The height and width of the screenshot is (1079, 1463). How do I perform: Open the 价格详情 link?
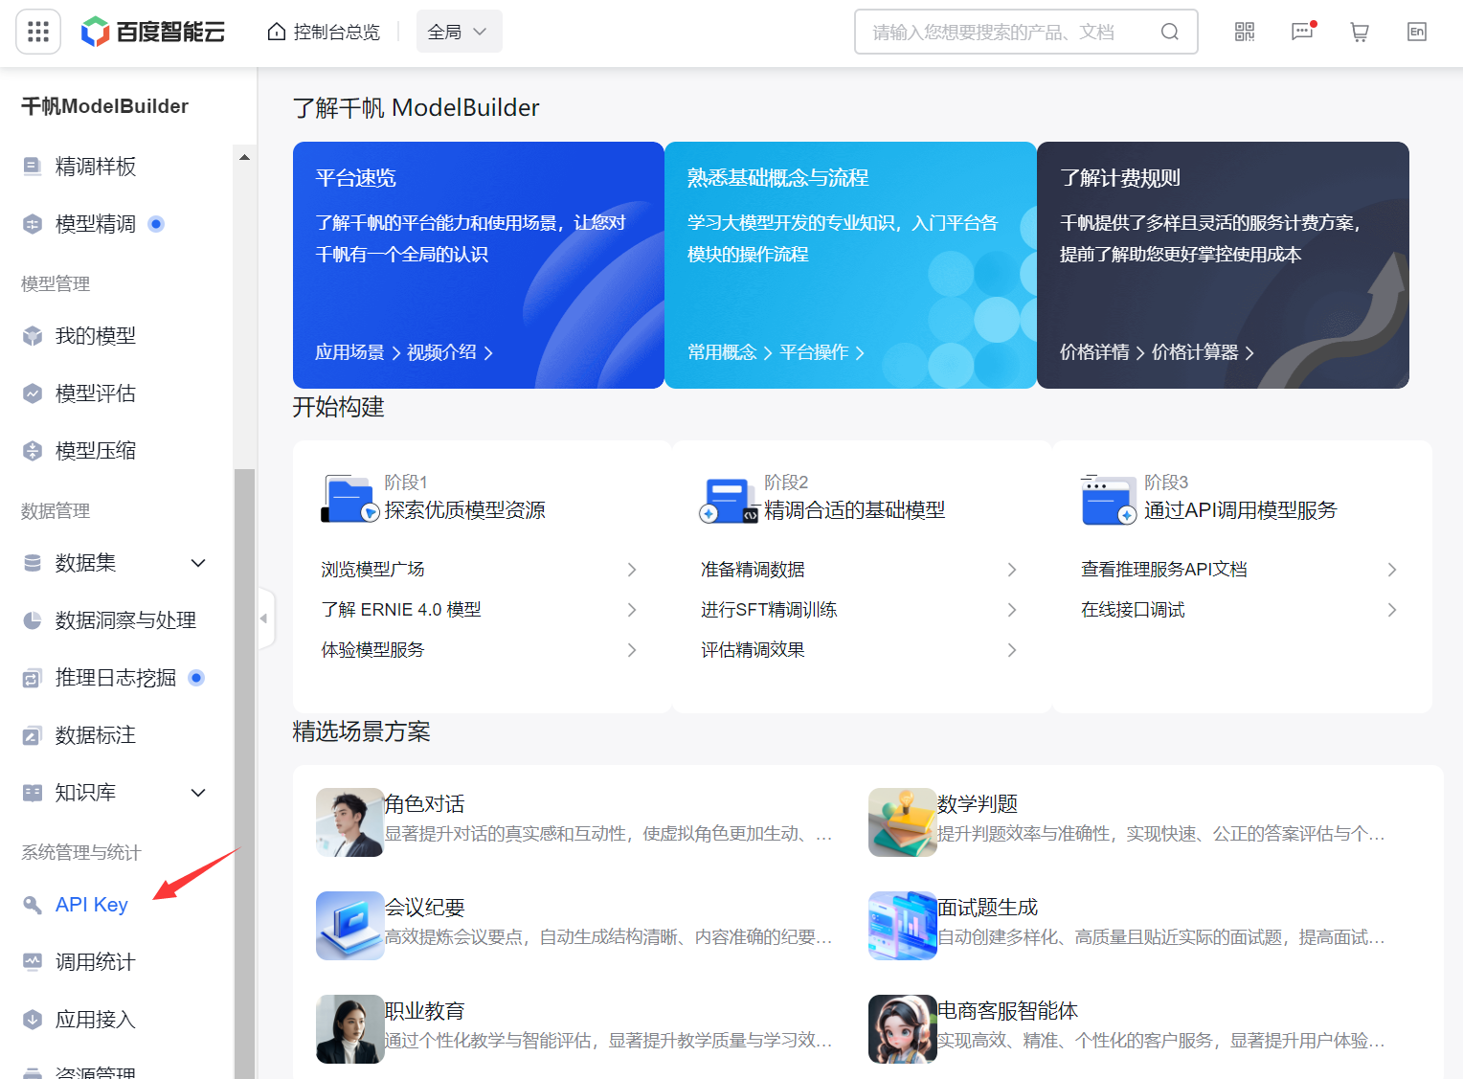click(x=1094, y=352)
